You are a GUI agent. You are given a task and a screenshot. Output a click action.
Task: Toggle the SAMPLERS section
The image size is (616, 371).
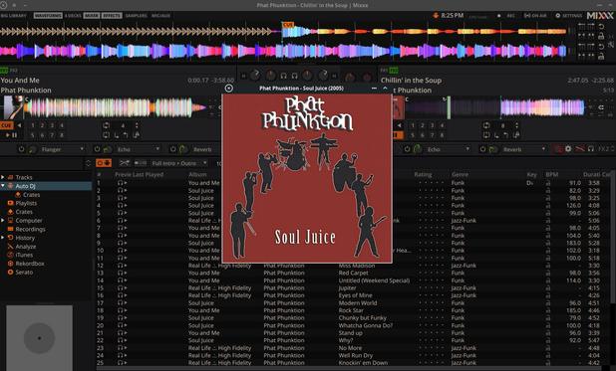click(x=136, y=16)
